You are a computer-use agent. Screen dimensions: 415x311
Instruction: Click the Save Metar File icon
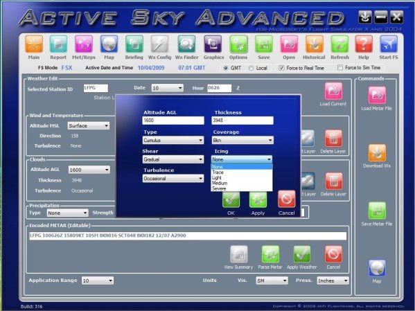click(377, 211)
